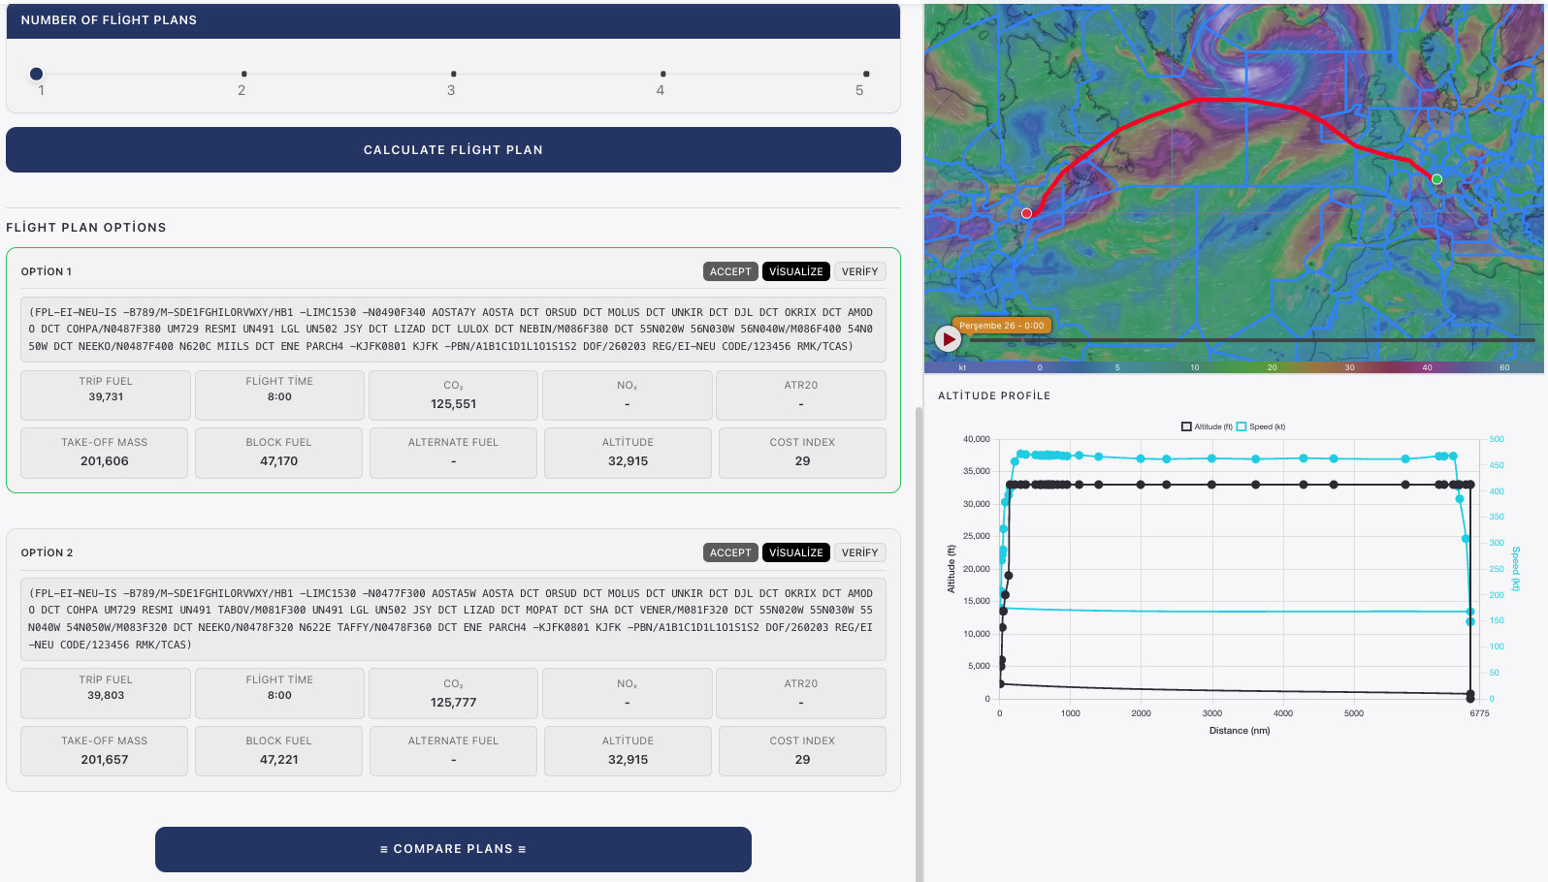Verify the Option 2 flight plan
The height and width of the screenshot is (882, 1548).
click(859, 552)
